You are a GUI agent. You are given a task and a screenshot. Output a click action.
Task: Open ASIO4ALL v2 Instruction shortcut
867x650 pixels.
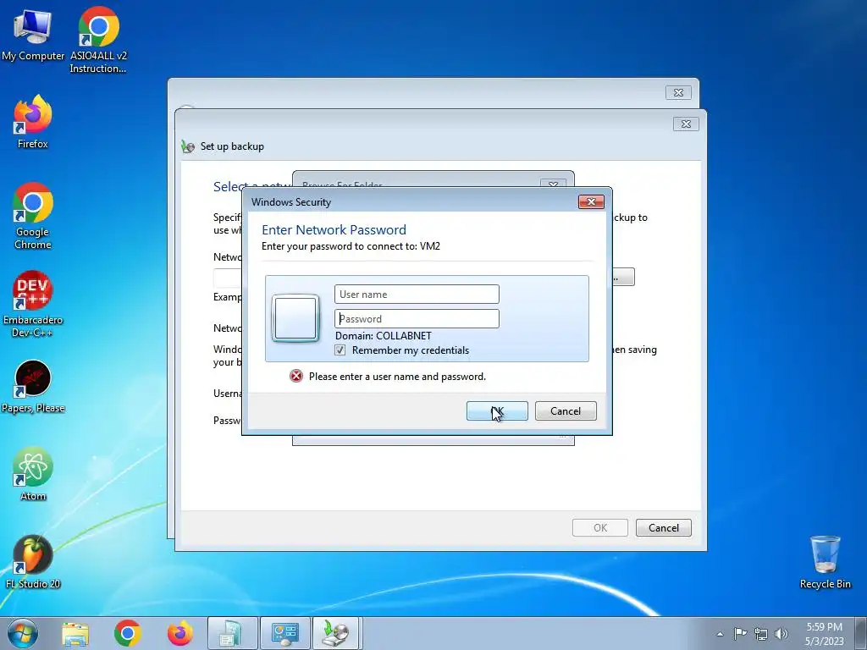pyautogui.click(x=98, y=40)
